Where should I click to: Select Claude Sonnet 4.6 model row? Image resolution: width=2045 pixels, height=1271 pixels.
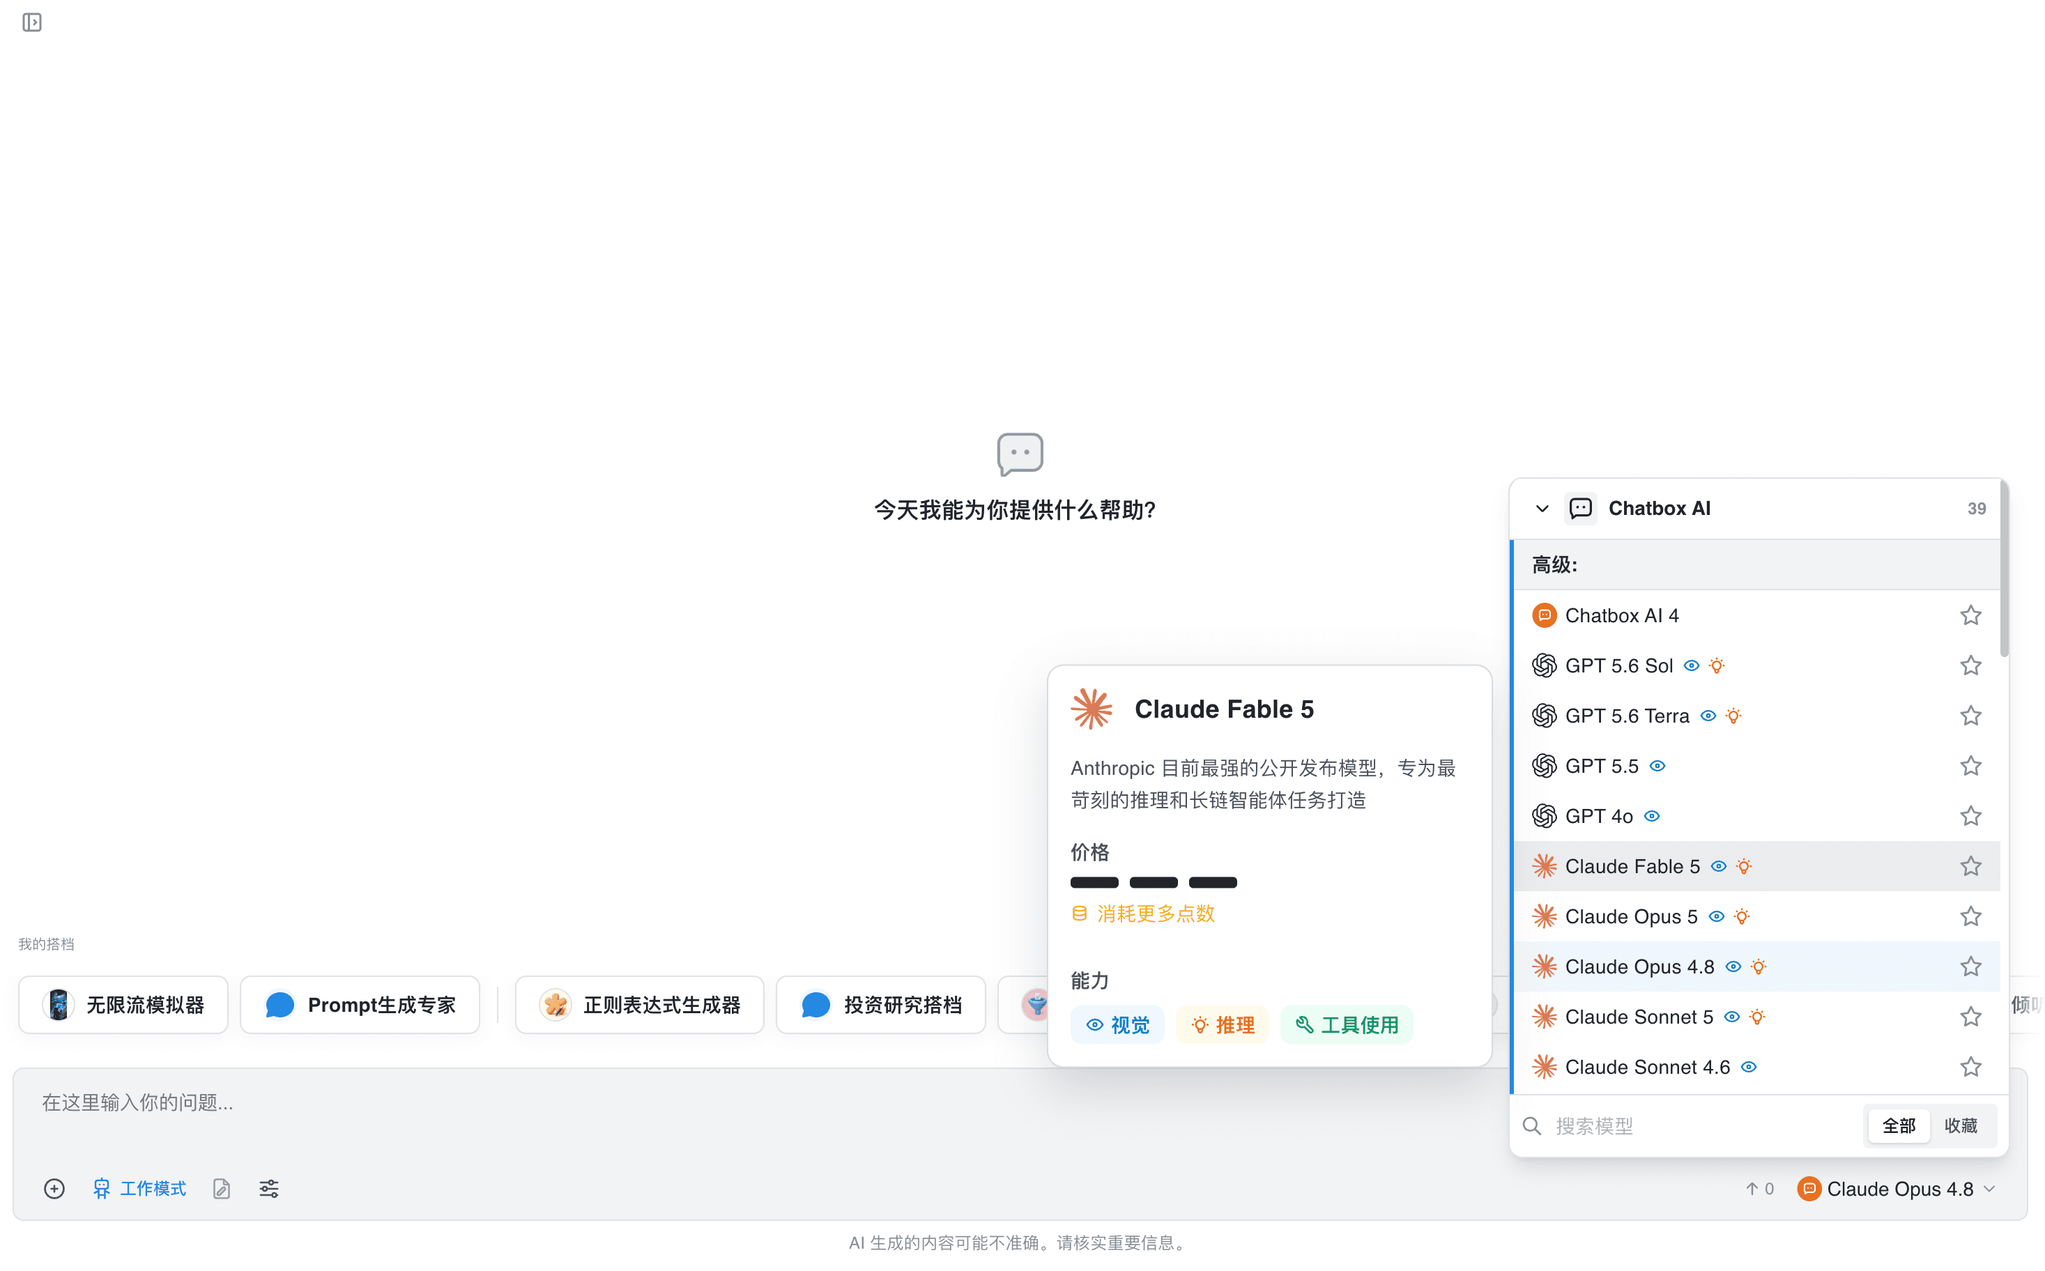(1757, 1067)
